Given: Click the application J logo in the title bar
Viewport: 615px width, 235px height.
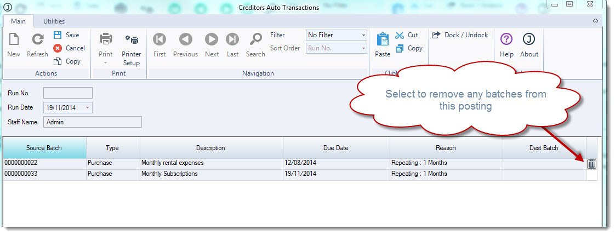Looking at the screenshot, I should (8, 7).
